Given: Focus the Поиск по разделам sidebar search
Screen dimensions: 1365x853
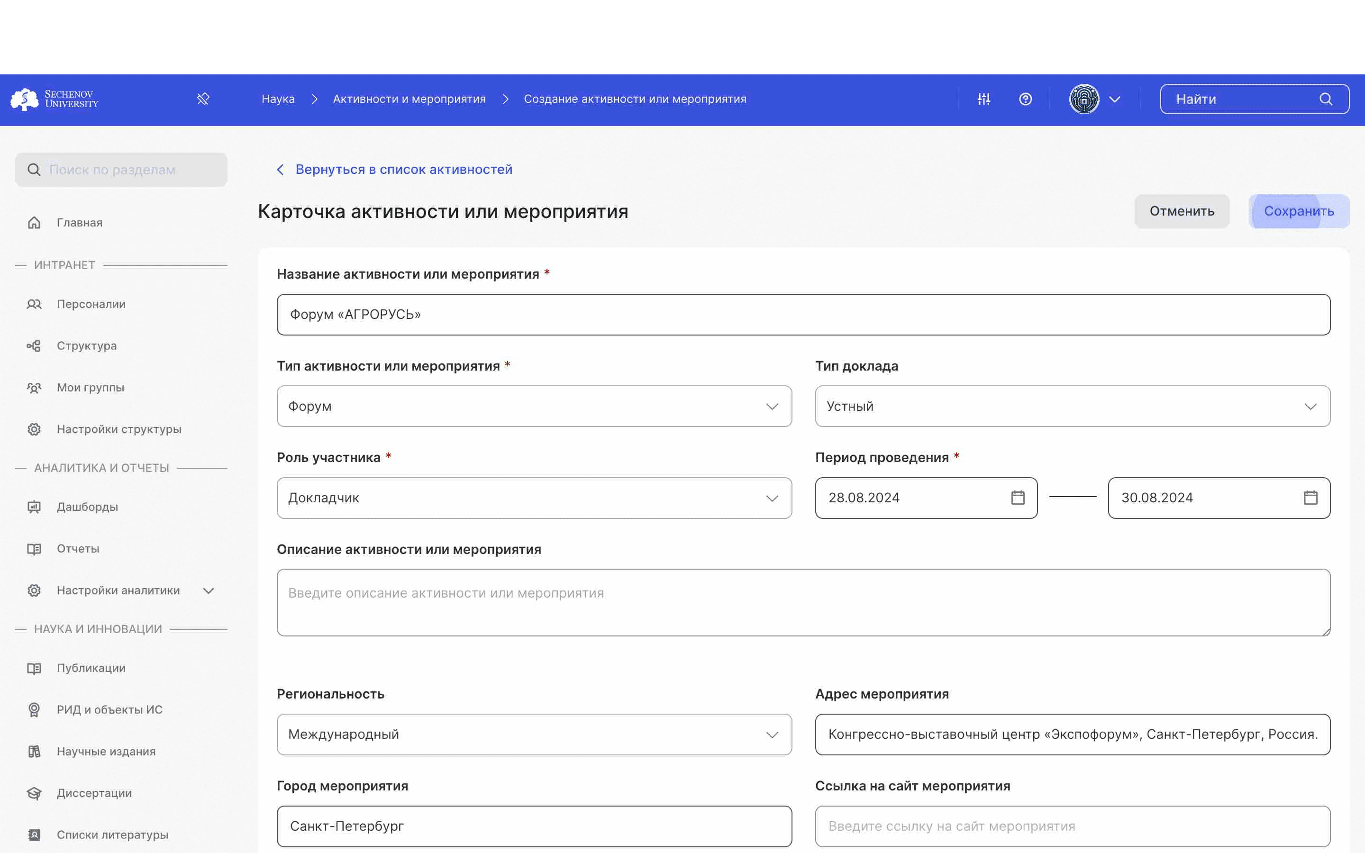Looking at the screenshot, I should click(121, 170).
